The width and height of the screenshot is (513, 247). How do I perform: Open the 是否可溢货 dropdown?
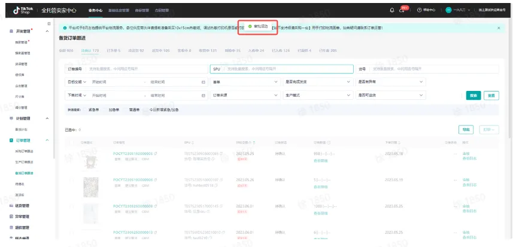(391, 96)
